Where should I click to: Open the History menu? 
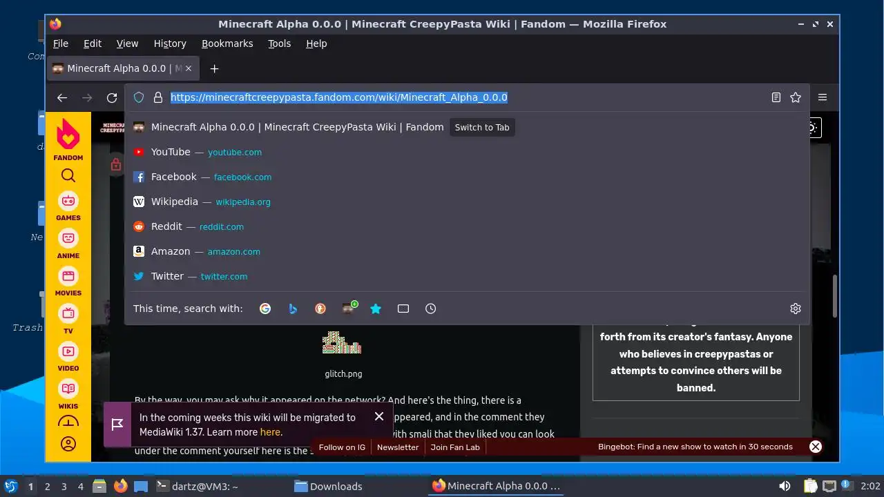(170, 43)
